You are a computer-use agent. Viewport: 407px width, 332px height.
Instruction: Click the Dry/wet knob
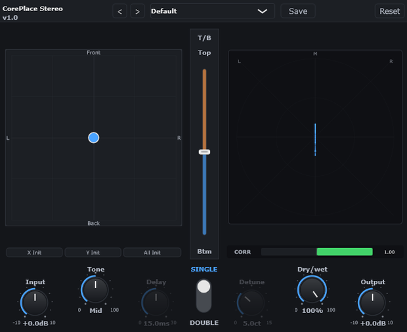tap(312, 289)
